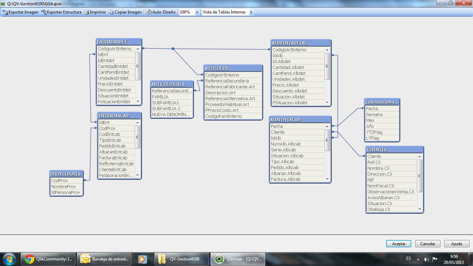This screenshot has width=473, height=266.
Task: Click the Exportar Imagen toolbar button
Action: pos(20,12)
